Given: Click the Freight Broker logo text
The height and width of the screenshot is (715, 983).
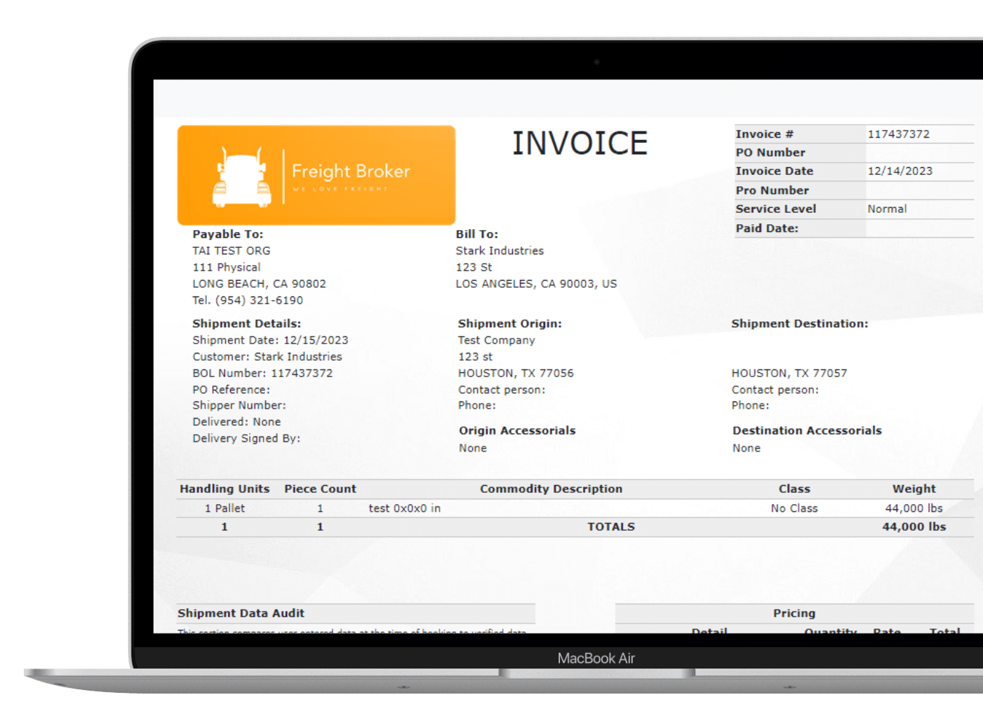Looking at the screenshot, I should [351, 171].
